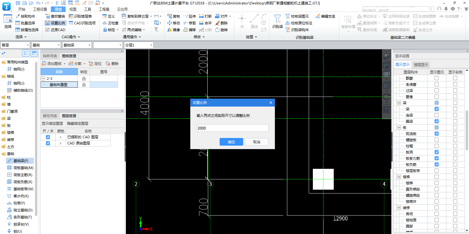Screen dimensions: 469x234
Task: Close the 设置比例 dialog
Action: tap(271, 102)
